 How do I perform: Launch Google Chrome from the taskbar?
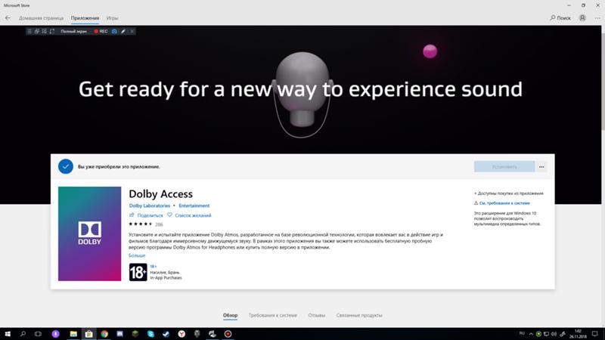(104, 334)
